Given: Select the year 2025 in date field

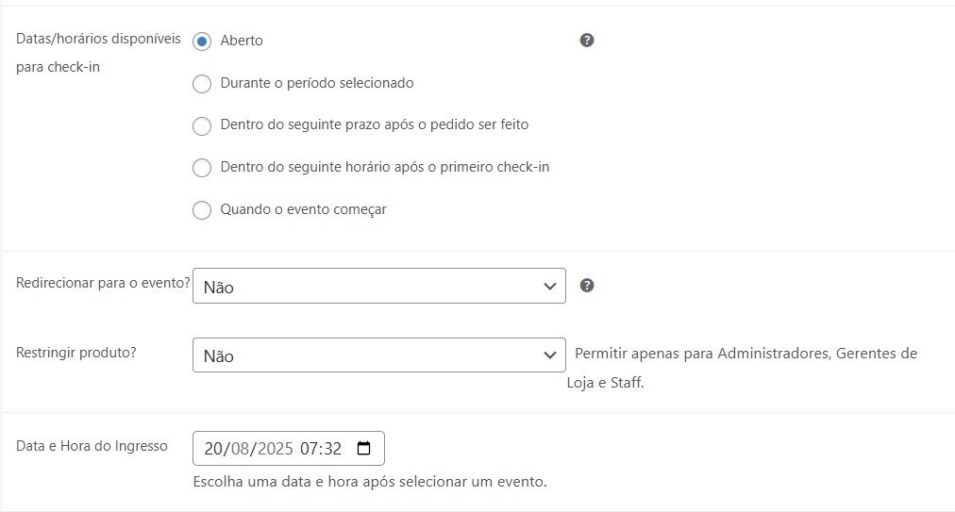Looking at the screenshot, I should (274, 449).
